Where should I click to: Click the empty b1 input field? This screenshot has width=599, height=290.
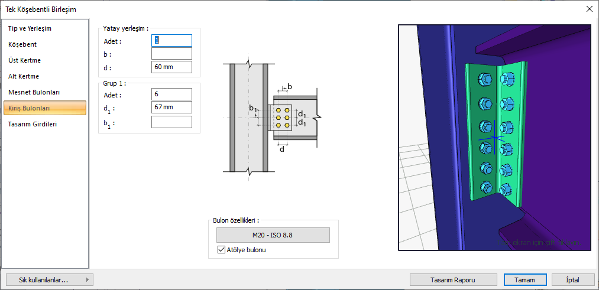point(171,122)
